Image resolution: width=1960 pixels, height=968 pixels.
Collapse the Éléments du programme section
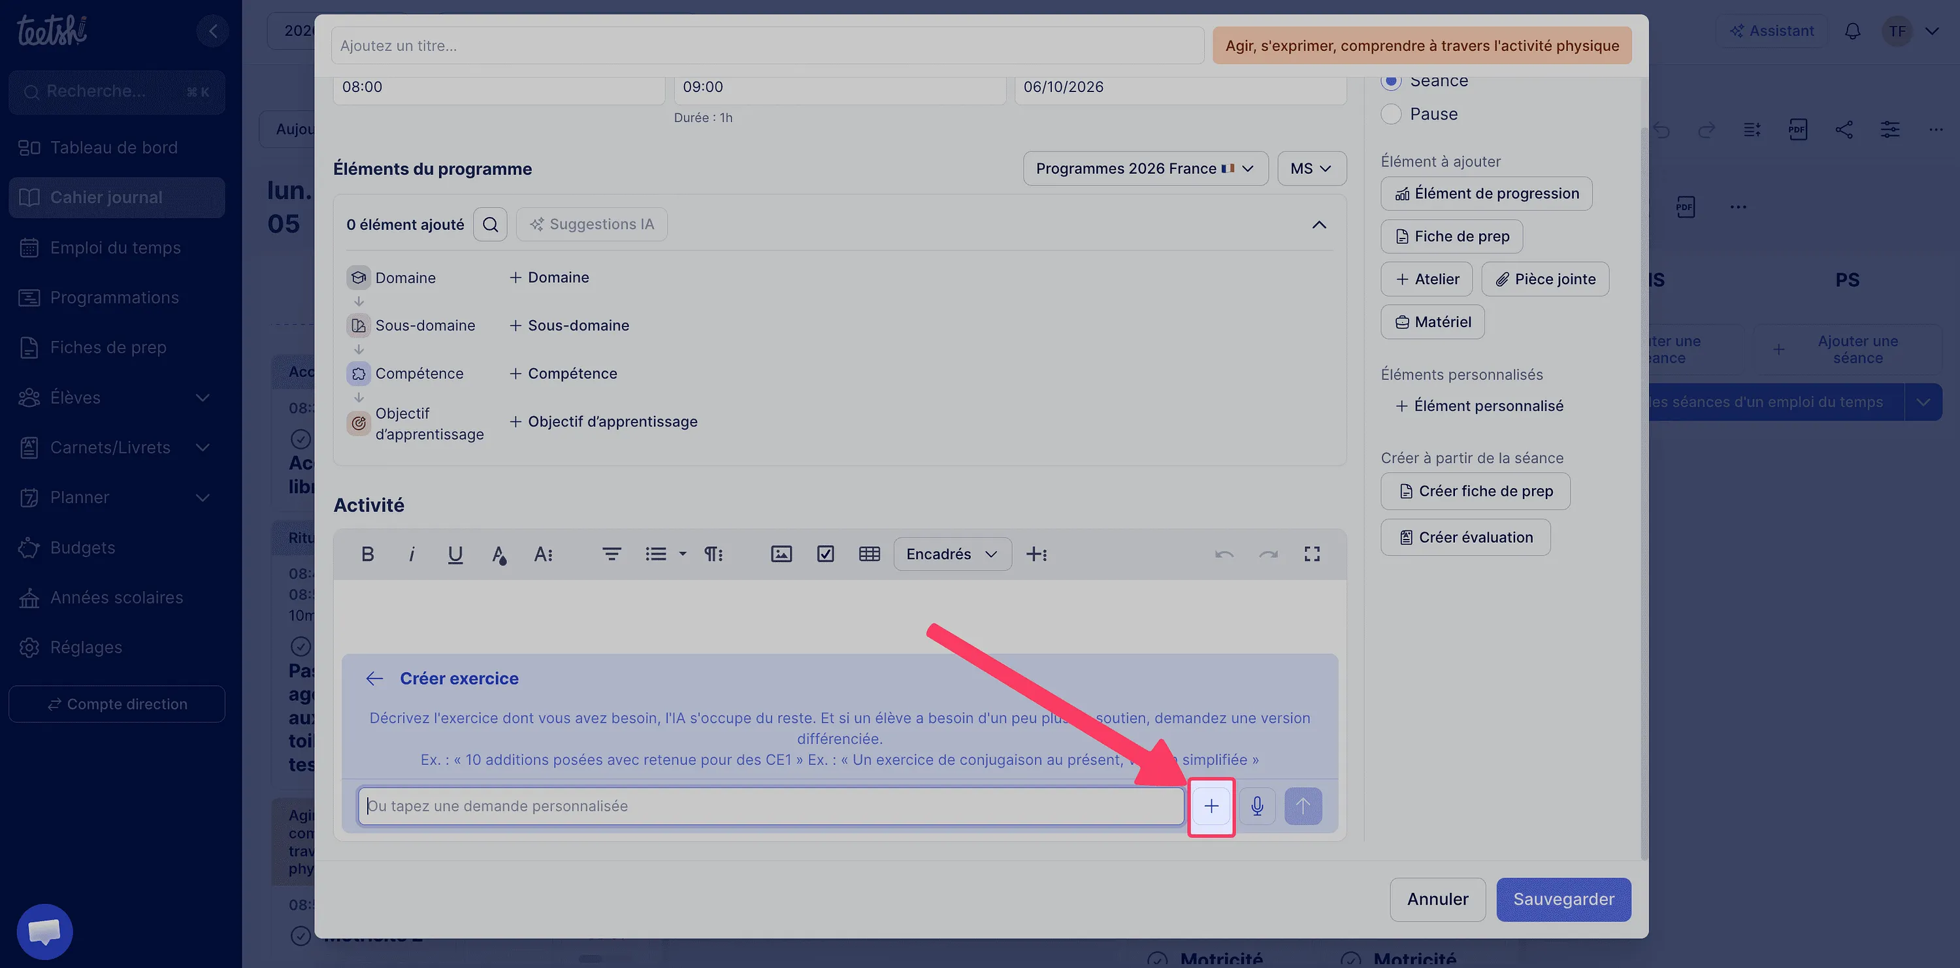(x=1318, y=224)
